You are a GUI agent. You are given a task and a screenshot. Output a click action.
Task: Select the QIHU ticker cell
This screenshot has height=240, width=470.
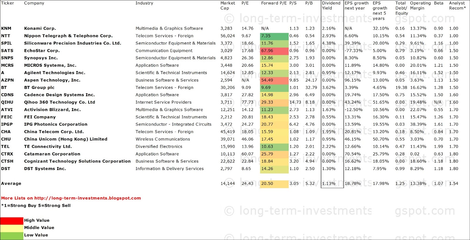tap(7, 102)
